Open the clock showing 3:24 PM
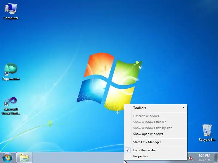Image resolution: width=218 pixels, height=163 pixels. 204,158
